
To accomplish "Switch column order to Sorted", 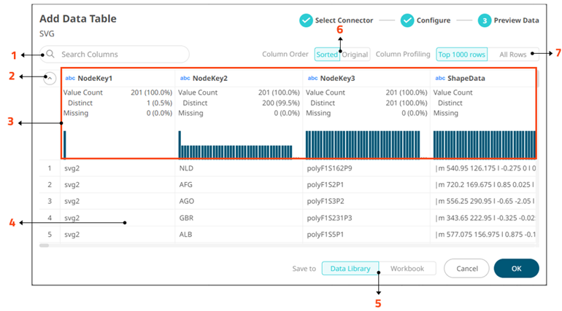I will pyautogui.click(x=327, y=55).
